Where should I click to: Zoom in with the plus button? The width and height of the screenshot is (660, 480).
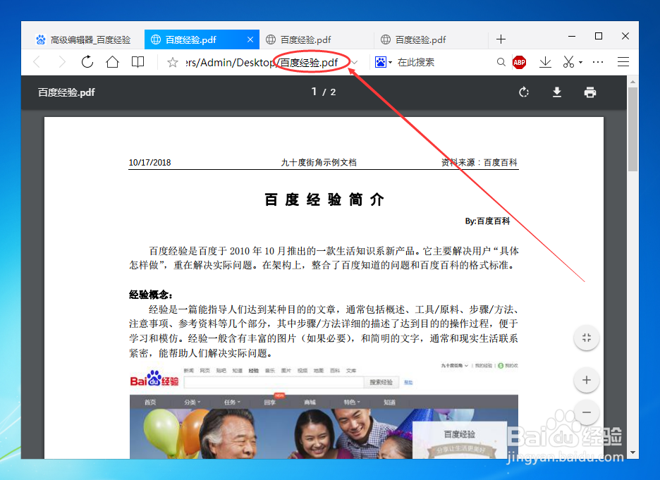[587, 381]
